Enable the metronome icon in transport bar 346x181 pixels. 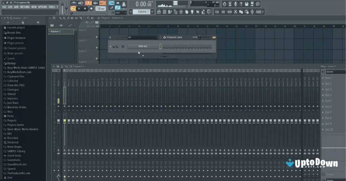(x=74, y=3)
